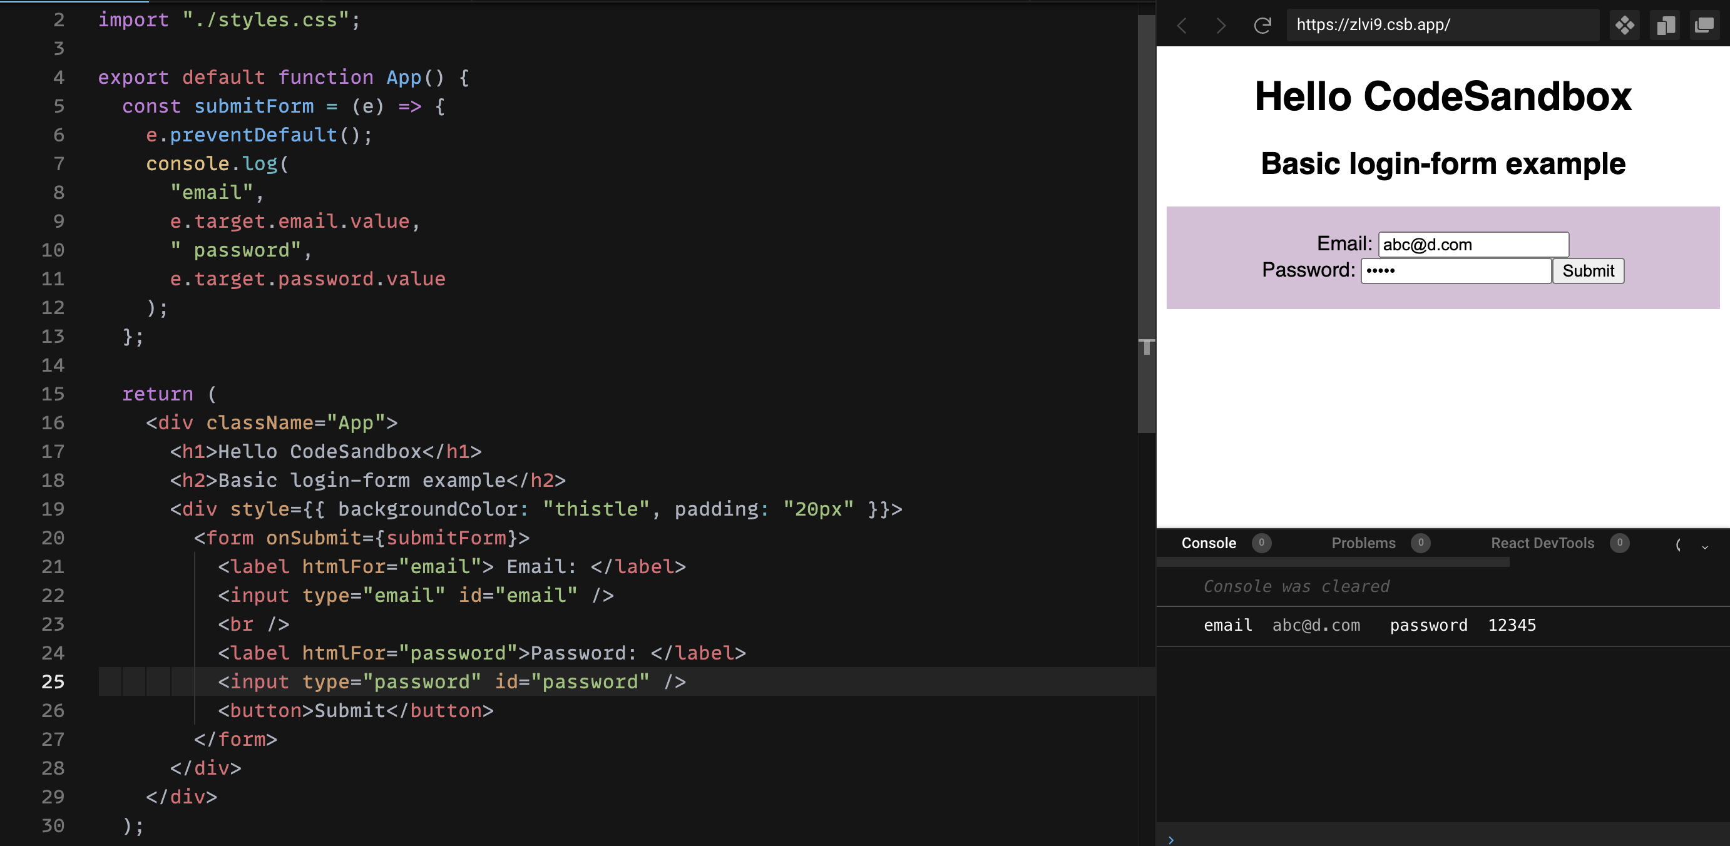Click 'console.log(' on line 7
This screenshot has height=846, width=1730.
tap(218, 164)
